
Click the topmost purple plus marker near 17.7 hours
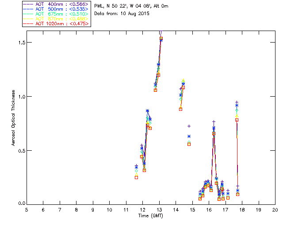click(x=237, y=102)
